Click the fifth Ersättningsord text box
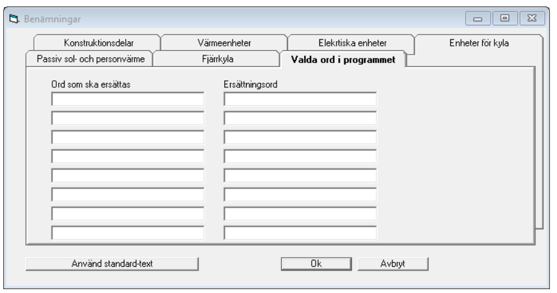Viewport: 557px width, 293px height. coord(300,175)
